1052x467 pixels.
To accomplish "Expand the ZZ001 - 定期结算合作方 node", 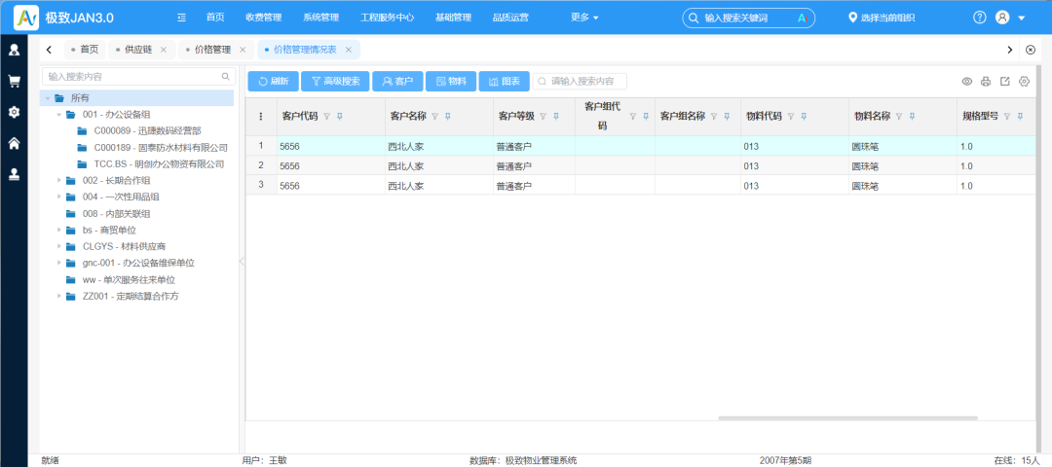I will click(x=59, y=296).
